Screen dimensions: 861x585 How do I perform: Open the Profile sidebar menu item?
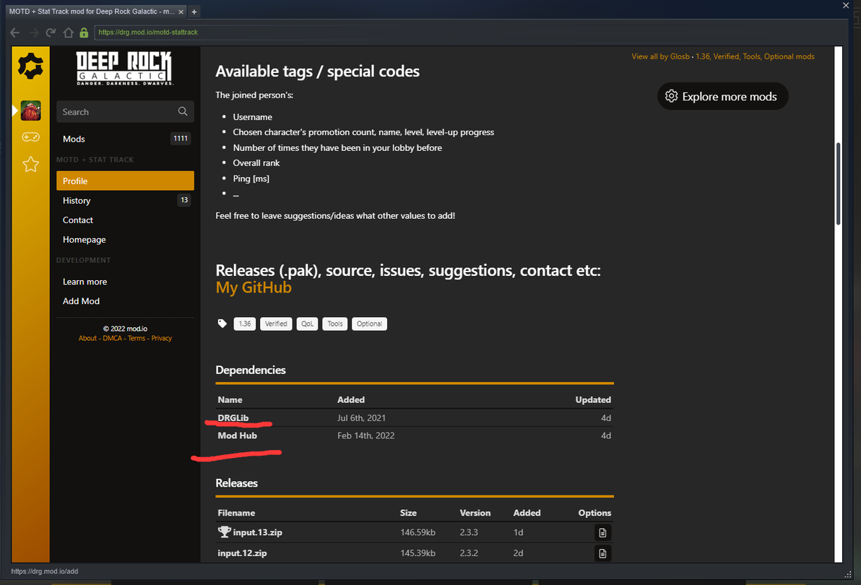click(x=125, y=181)
